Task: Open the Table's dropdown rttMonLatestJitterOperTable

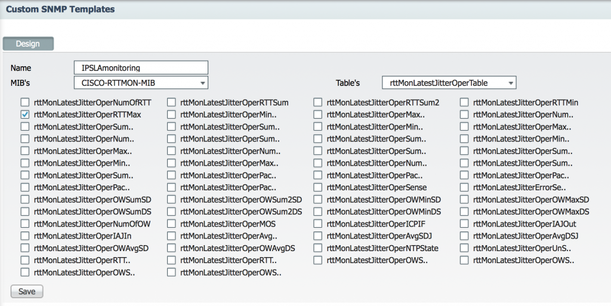Action: 449,83
